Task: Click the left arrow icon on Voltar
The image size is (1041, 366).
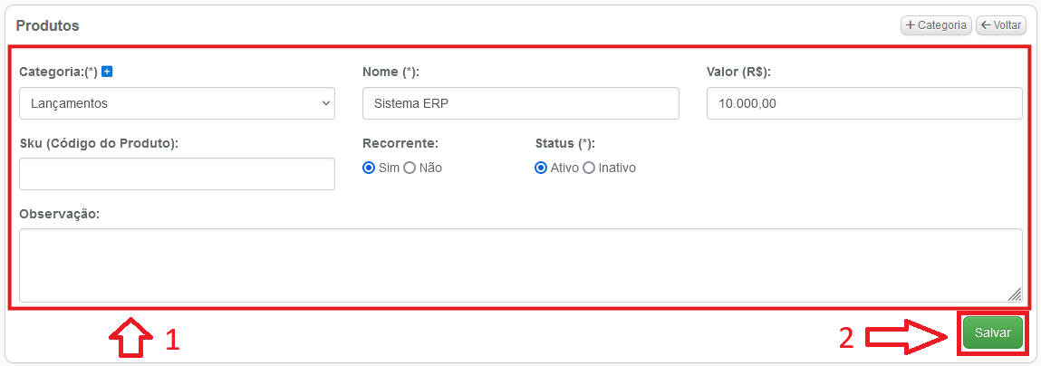Action: point(986,25)
